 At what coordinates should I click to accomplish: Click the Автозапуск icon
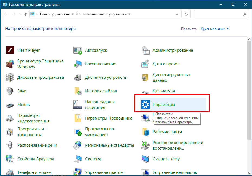[x=78, y=50]
